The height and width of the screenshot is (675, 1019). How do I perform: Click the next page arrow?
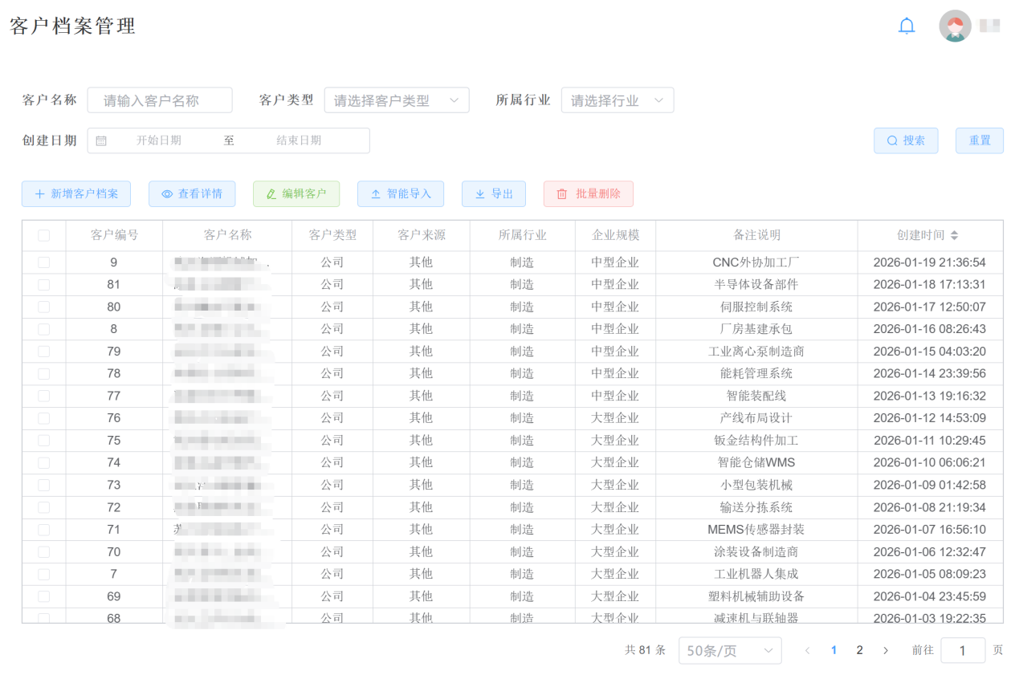pyautogui.click(x=886, y=650)
